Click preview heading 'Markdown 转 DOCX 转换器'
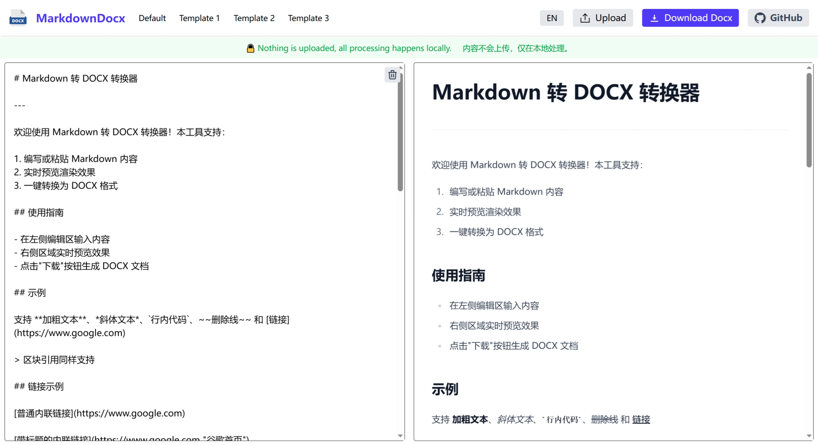 tap(566, 93)
